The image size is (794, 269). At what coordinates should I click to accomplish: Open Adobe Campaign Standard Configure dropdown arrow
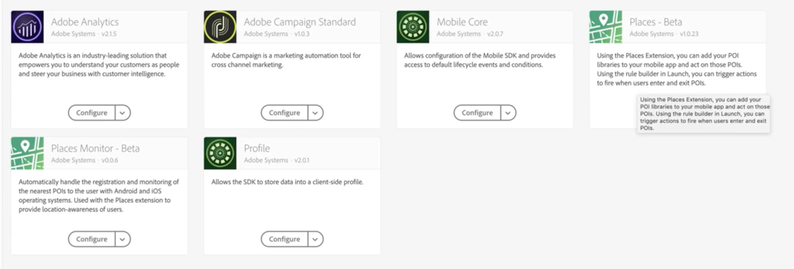tap(315, 113)
